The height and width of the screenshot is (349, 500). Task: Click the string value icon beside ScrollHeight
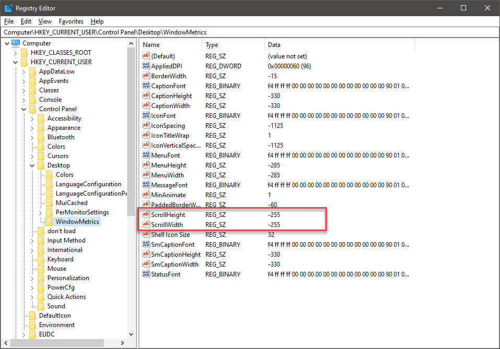pos(147,214)
